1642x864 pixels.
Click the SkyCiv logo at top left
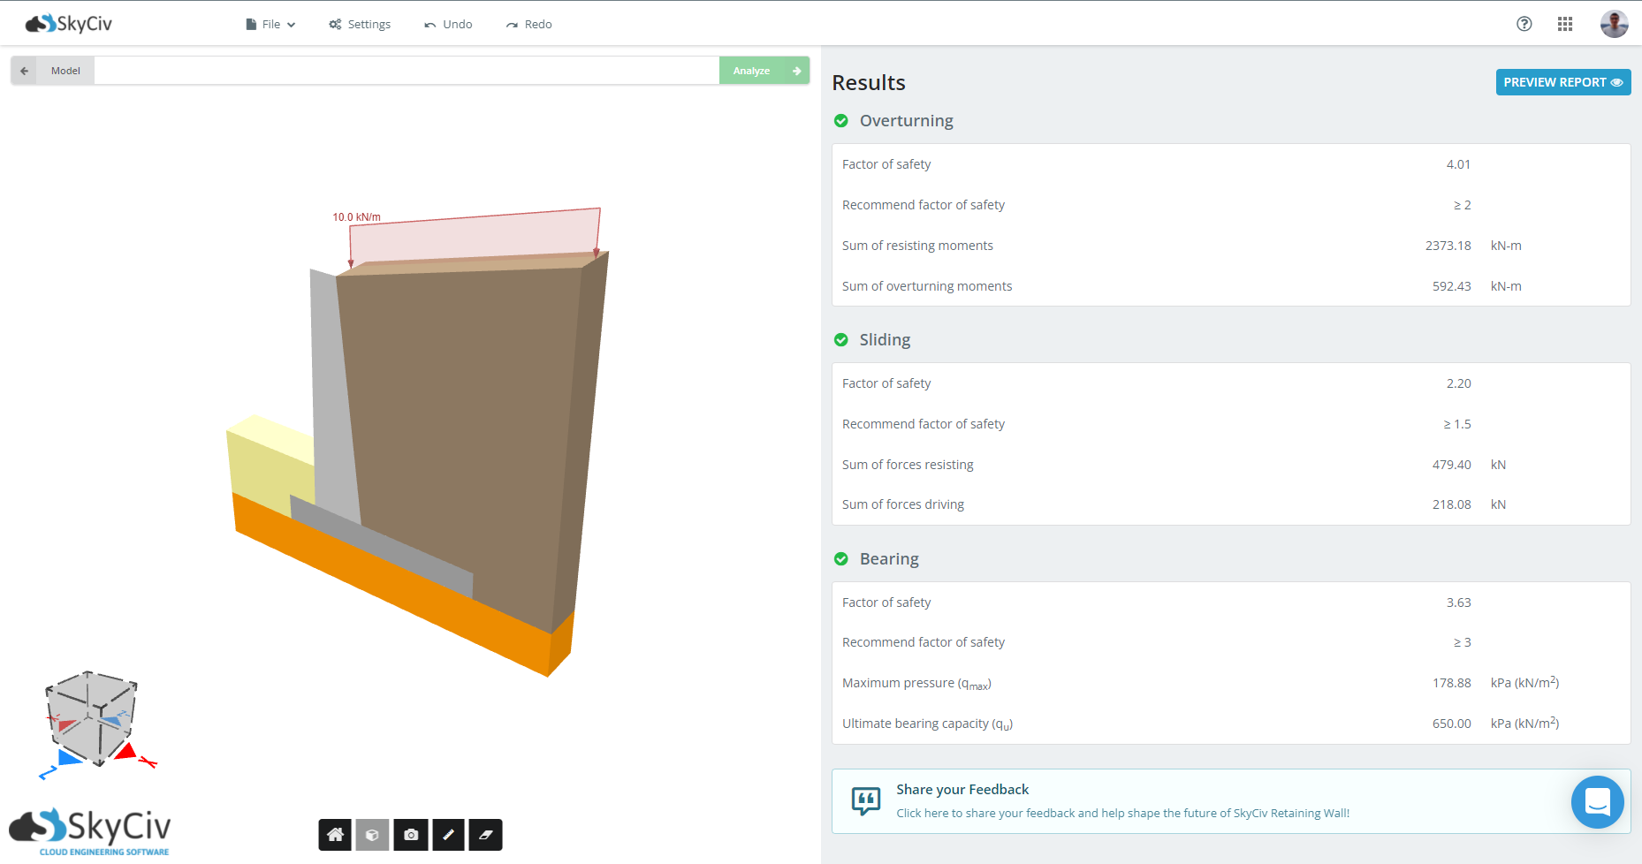click(69, 24)
